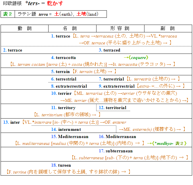This screenshot has width=193, height=185.
Task: Click the verb entry '13. inter'
Action: tap(11, 122)
